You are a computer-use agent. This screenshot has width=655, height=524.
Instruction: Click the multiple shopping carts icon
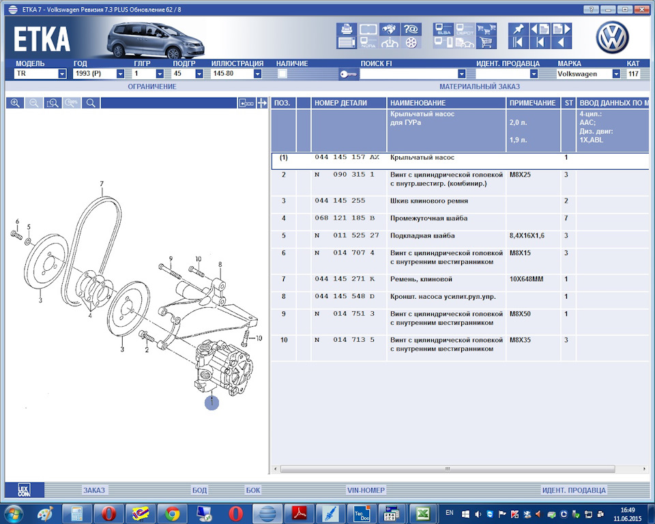coord(486,29)
